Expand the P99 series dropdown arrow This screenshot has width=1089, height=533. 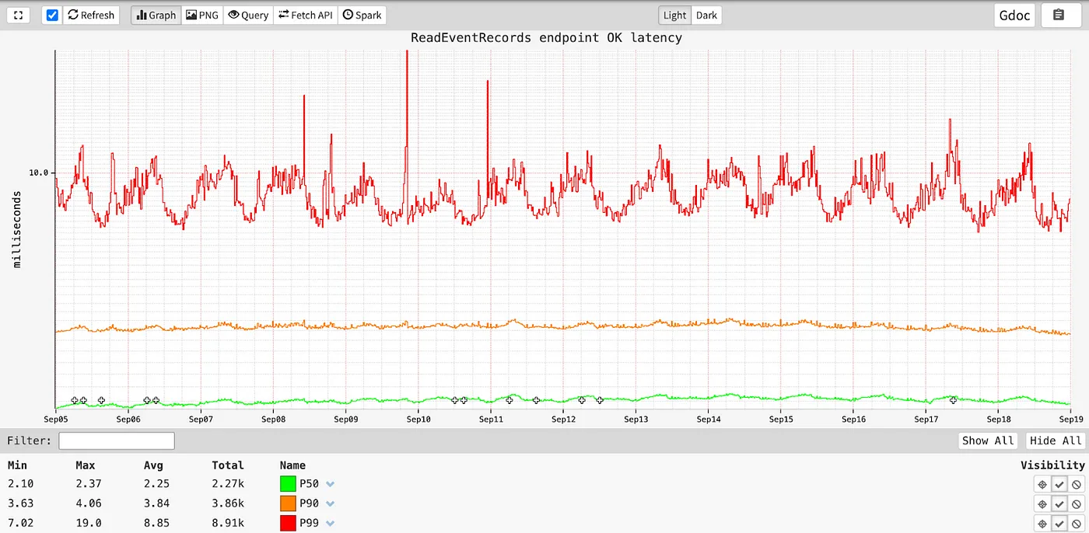[330, 524]
